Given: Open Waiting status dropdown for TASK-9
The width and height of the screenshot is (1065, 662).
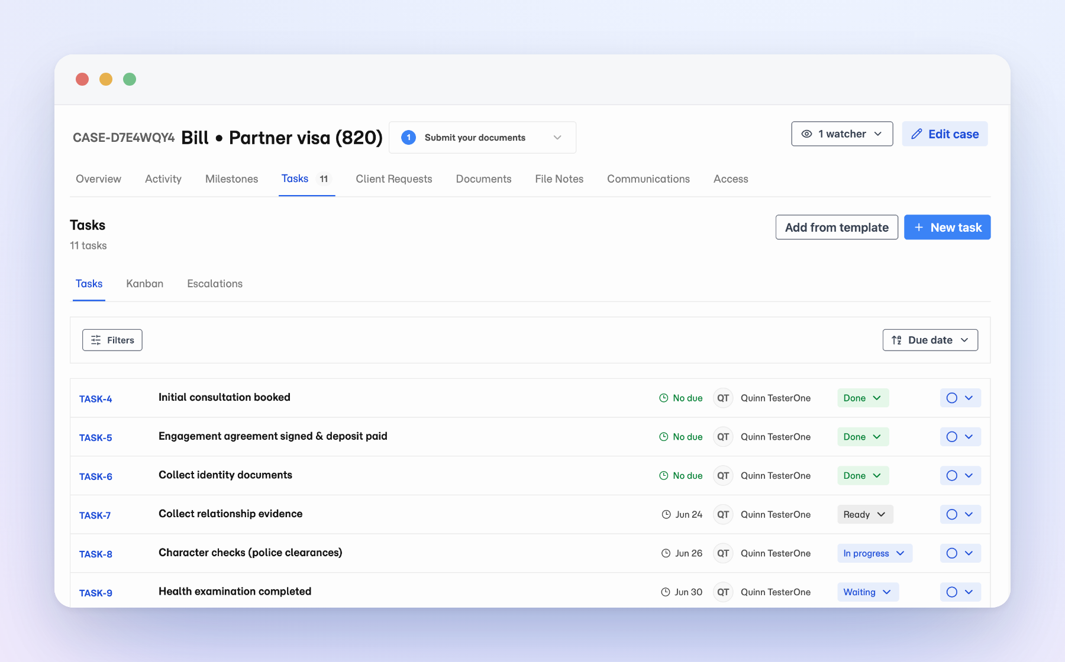Looking at the screenshot, I should 868,592.
